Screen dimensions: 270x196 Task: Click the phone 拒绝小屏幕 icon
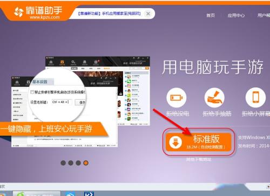click(255, 97)
